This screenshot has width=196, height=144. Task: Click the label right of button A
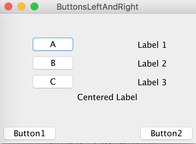click(x=152, y=45)
